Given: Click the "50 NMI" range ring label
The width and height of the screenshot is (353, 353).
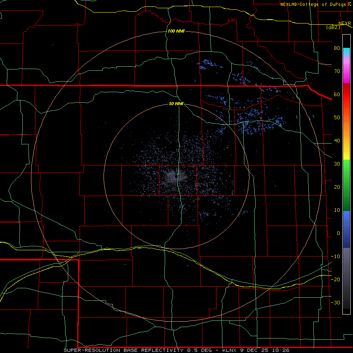Looking at the screenshot, I should coord(176,104).
